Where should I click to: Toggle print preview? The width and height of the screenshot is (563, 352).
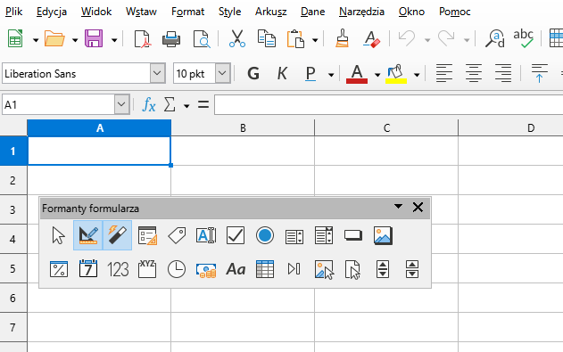coord(201,38)
